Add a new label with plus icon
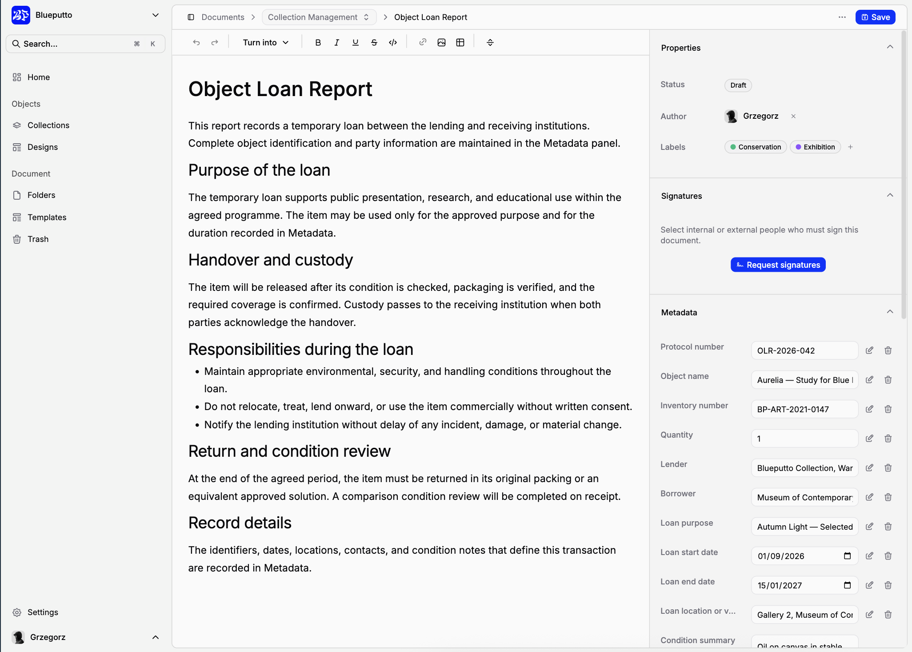Viewport: 912px width, 652px height. (x=850, y=147)
